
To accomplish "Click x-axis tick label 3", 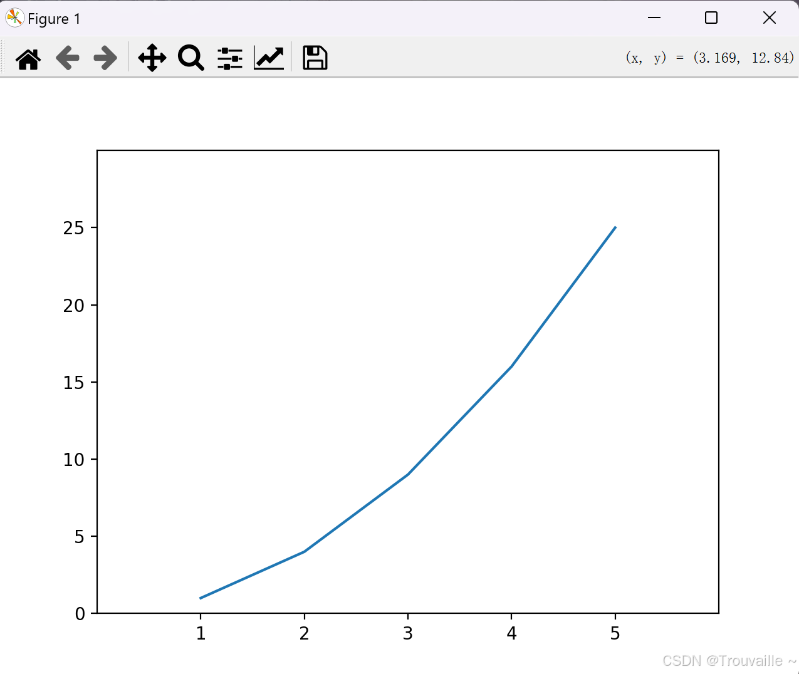I will (x=408, y=634).
